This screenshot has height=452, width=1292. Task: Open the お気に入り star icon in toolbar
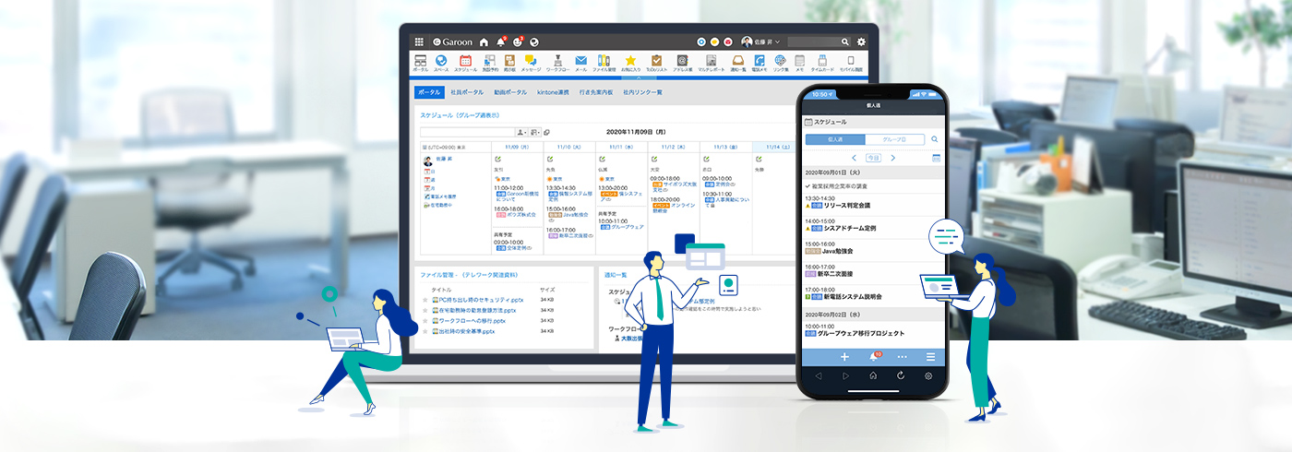[630, 62]
